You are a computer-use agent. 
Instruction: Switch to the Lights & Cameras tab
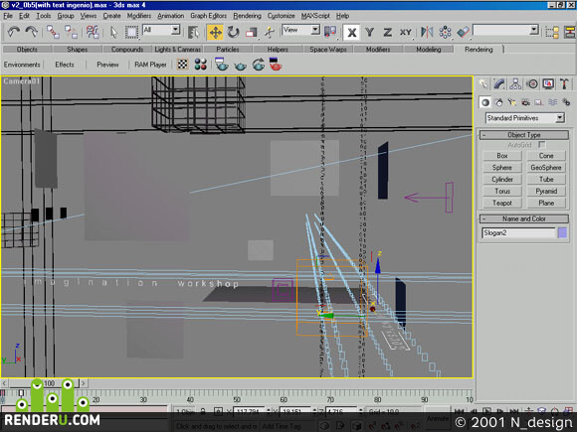point(177,50)
